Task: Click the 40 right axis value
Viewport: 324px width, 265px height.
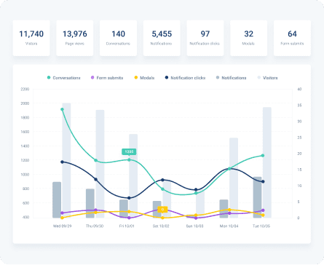Action: [x=299, y=90]
